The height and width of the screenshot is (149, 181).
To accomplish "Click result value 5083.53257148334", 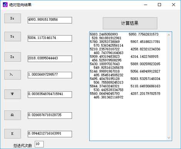I will click(x=146, y=79).
